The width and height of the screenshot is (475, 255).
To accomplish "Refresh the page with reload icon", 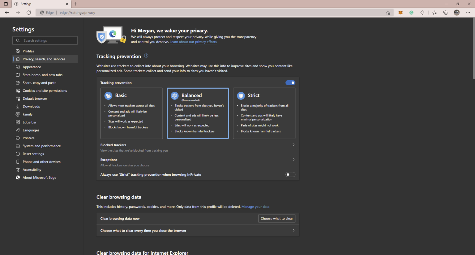I will tap(28, 13).
